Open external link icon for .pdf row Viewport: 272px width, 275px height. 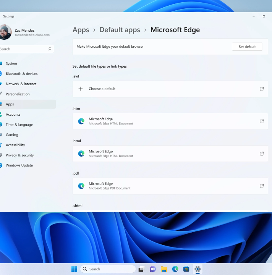click(262, 186)
